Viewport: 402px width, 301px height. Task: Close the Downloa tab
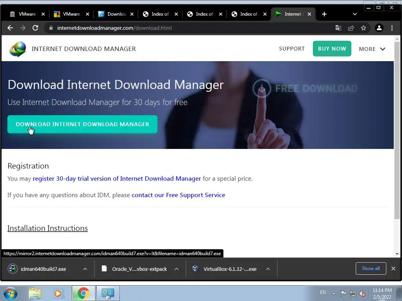[132, 14]
